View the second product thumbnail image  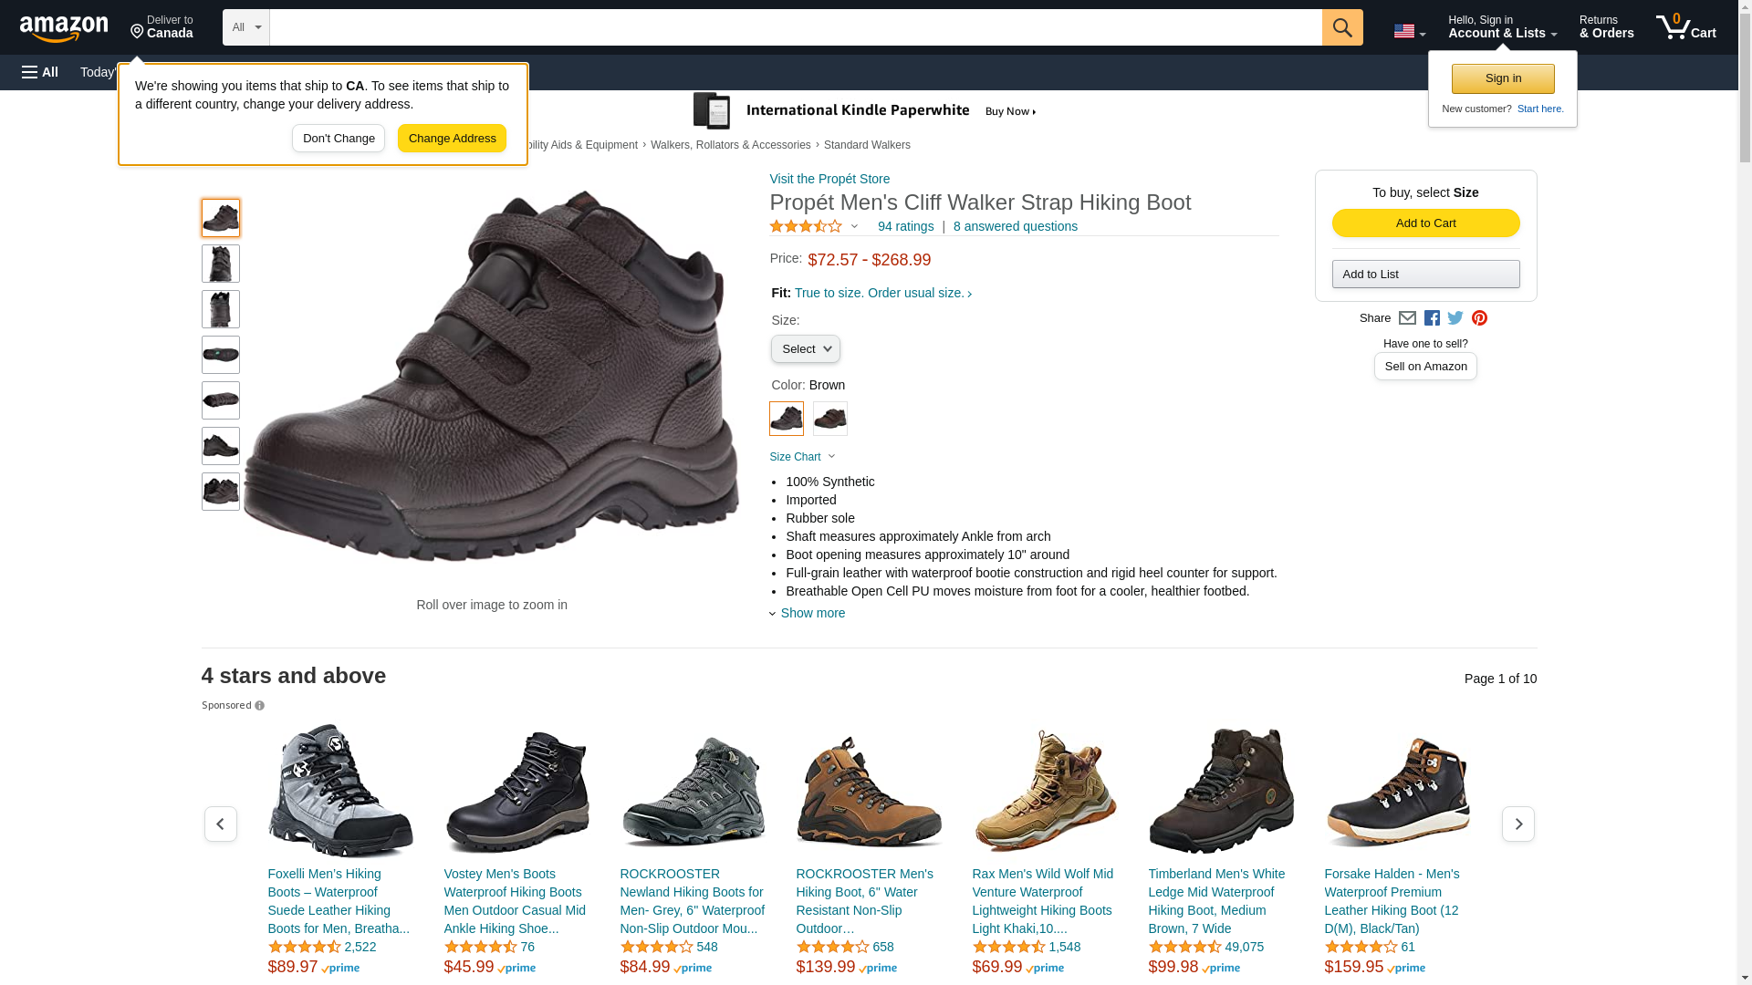[x=221, y=264]
